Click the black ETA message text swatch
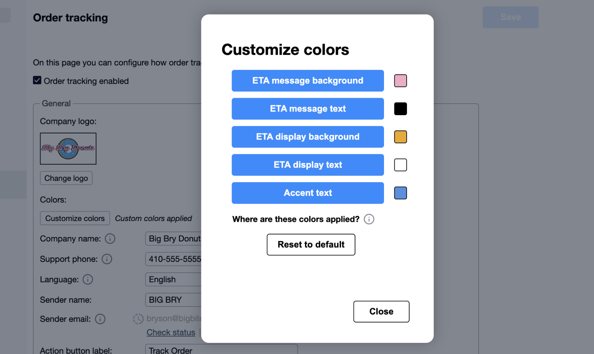 click(x=400, y=108)
